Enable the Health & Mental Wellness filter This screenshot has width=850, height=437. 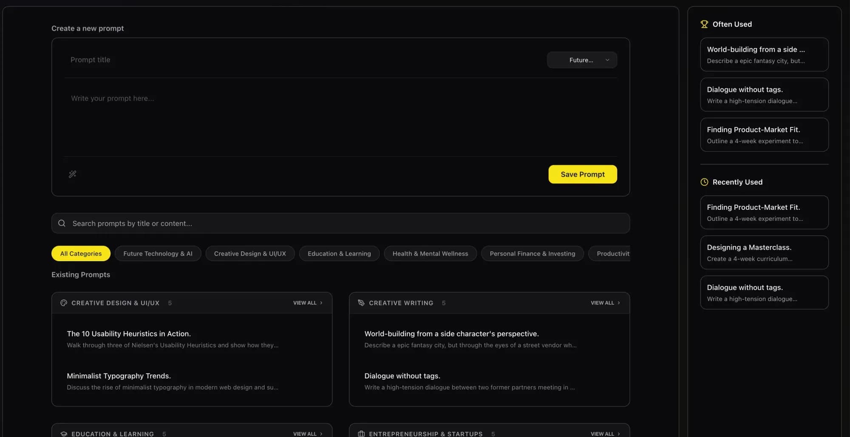[x=430, y=253]
